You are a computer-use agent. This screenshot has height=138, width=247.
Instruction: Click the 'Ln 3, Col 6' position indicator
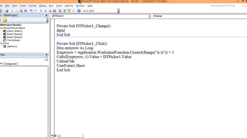[x=88, y=11]
